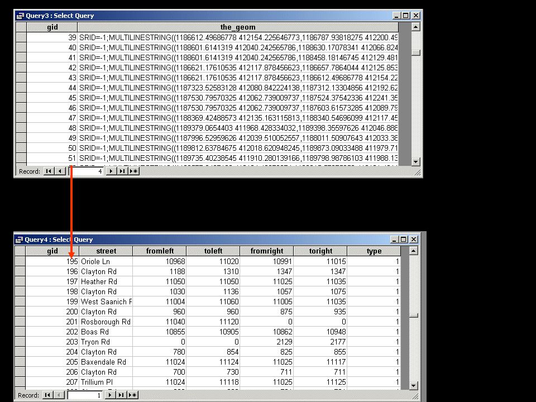Go to previous record in Query3 navigator

point(60,171)
